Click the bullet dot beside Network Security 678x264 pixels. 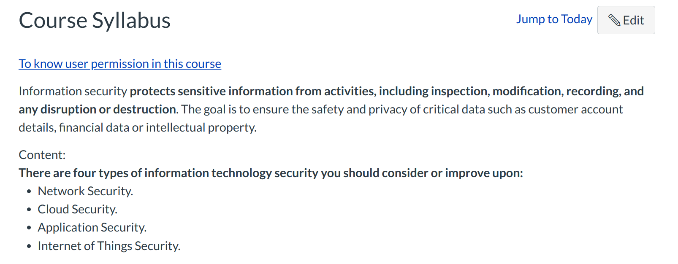tap(29, 191)
